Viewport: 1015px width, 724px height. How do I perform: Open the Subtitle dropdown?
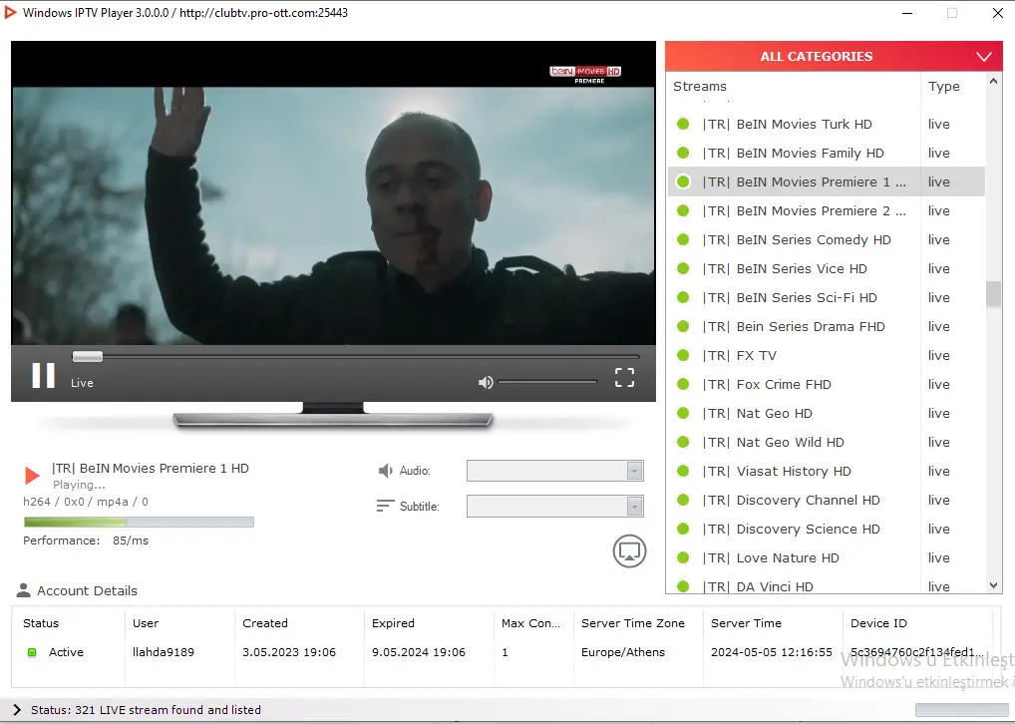point(554,506)
